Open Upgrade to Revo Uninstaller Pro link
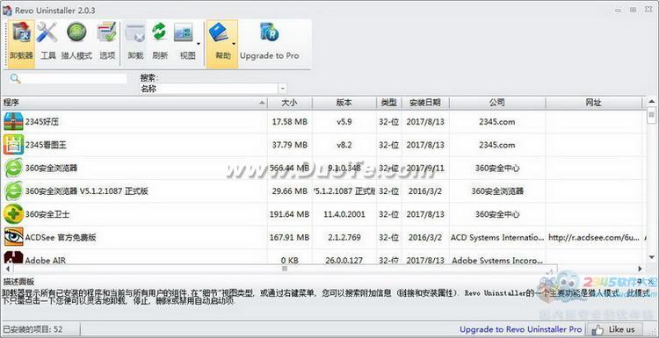This screenshot has height=338, width=659. click(x=521, y=329)
